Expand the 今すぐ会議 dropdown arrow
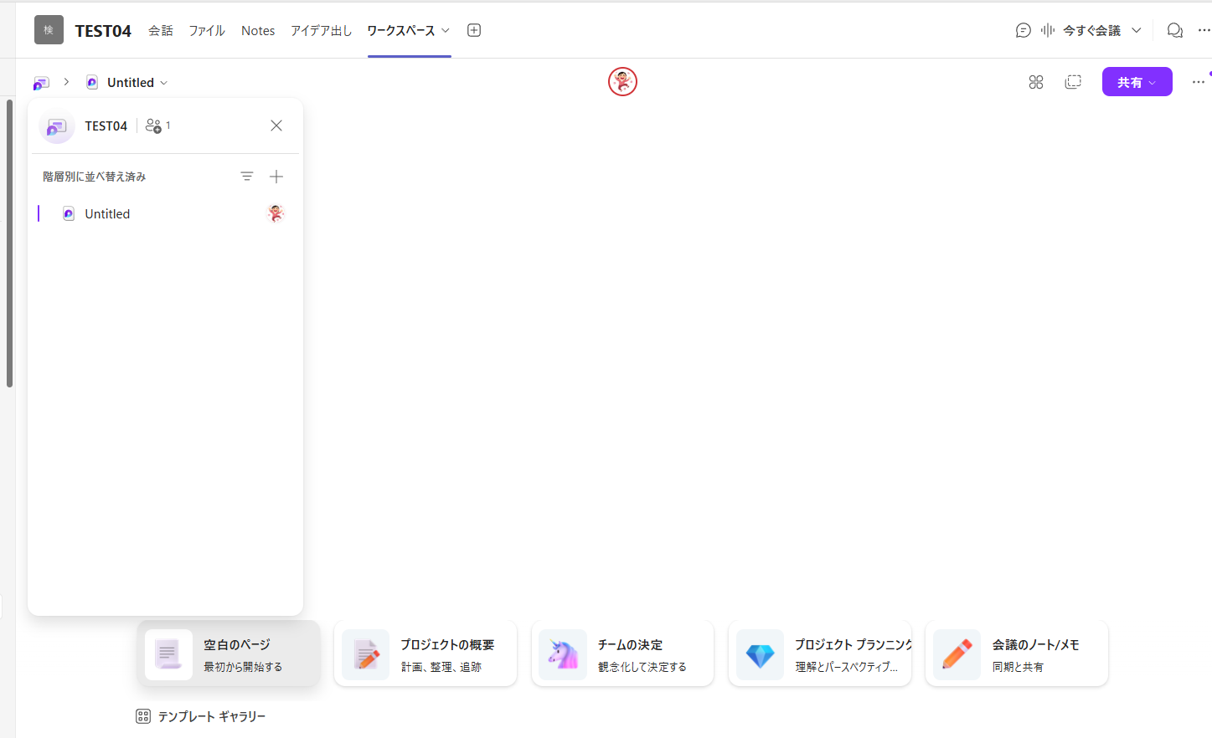 [x=1137, y=30]
